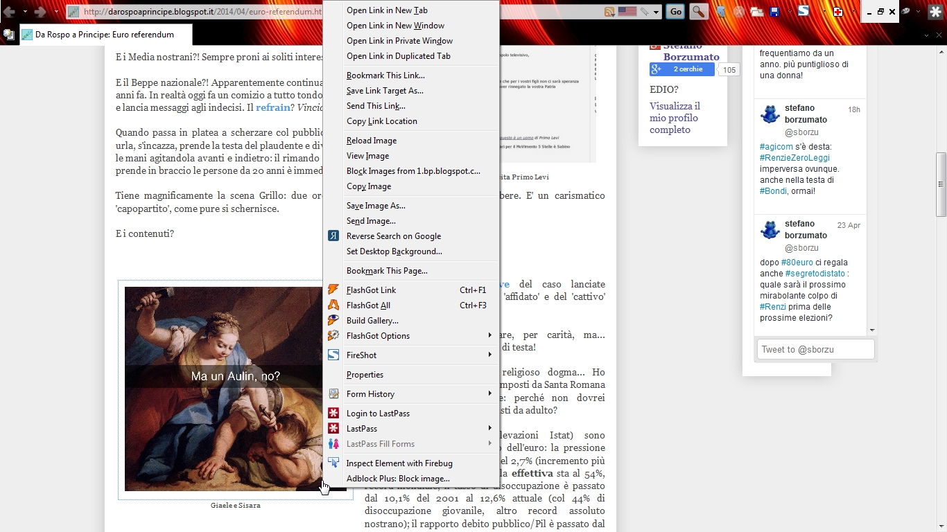The height and width of the screenshot is (532, 947).
Task: Click the back arrow navigation button
Action: click(x=10, y=12)
